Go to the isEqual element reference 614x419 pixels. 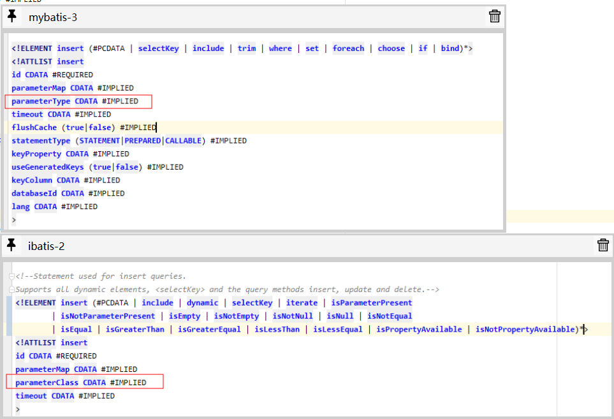pos(77,329)
